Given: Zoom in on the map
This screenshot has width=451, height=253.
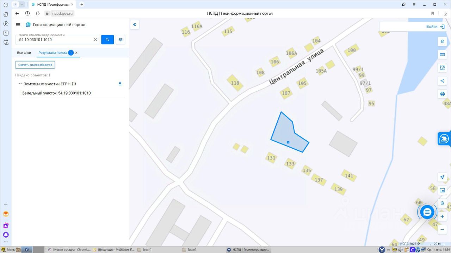Looking at the screenshot, I should point(442,216).
